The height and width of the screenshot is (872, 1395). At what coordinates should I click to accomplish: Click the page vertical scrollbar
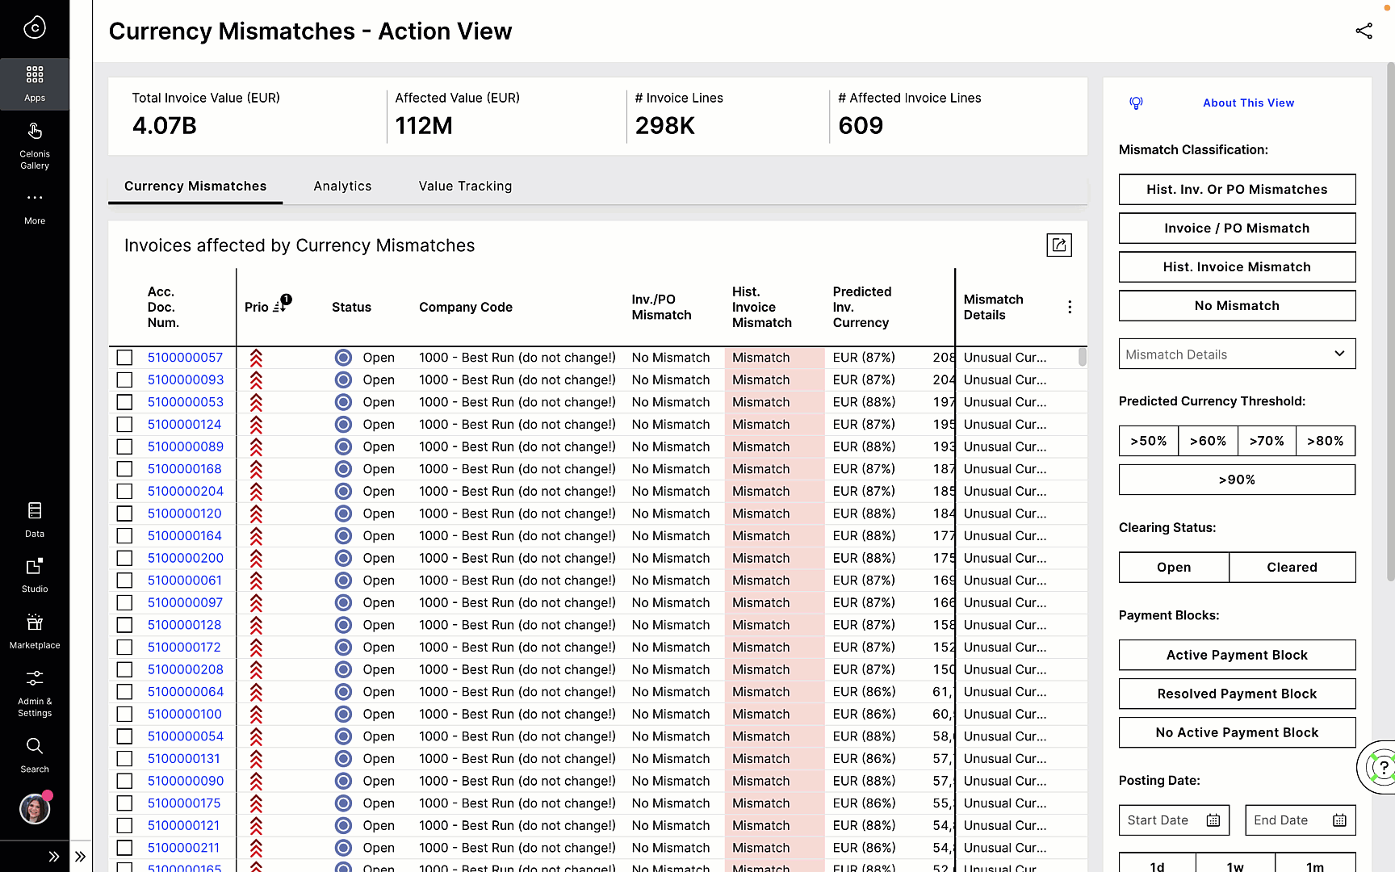(1390, 323)
